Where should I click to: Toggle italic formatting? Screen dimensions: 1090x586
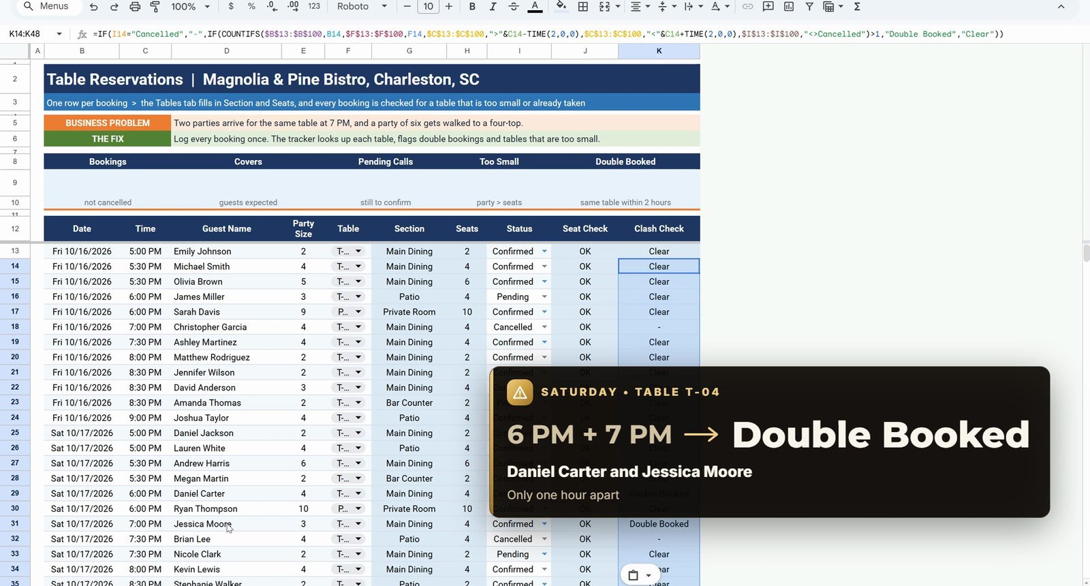(493, 7)
